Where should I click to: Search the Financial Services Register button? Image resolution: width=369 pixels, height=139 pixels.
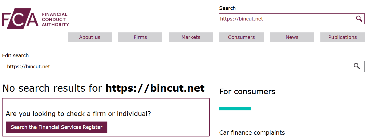pos(56,127)
